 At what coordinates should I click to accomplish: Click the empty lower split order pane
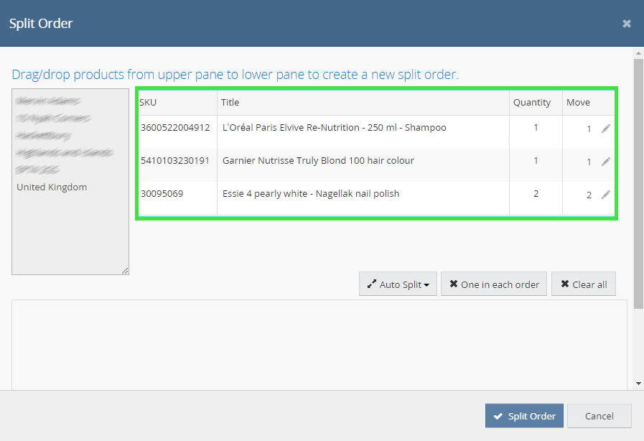point(319,345)
